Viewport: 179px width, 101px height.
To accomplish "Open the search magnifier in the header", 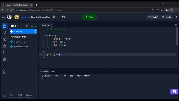I will (176, 17).
